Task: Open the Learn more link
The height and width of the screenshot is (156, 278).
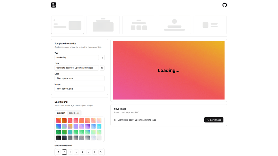Action: pos(123,120)
